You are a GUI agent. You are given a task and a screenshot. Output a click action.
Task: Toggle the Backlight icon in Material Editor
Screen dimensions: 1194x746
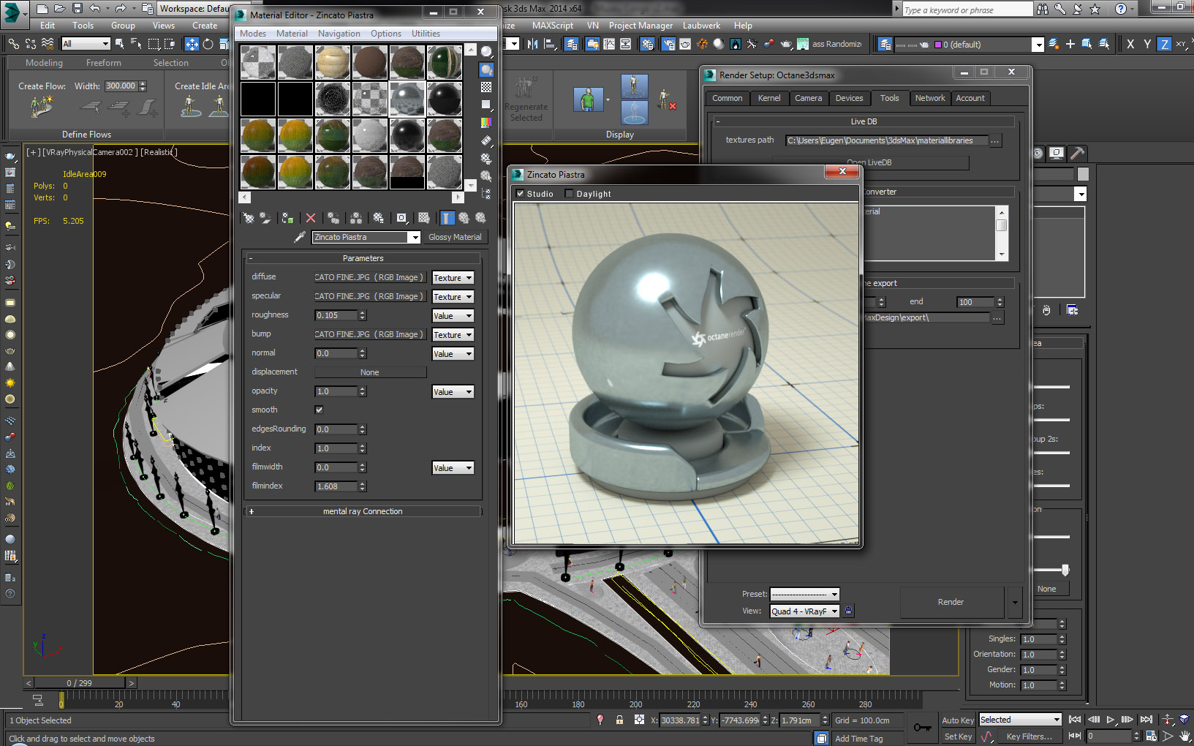click(x=486, y=70)
